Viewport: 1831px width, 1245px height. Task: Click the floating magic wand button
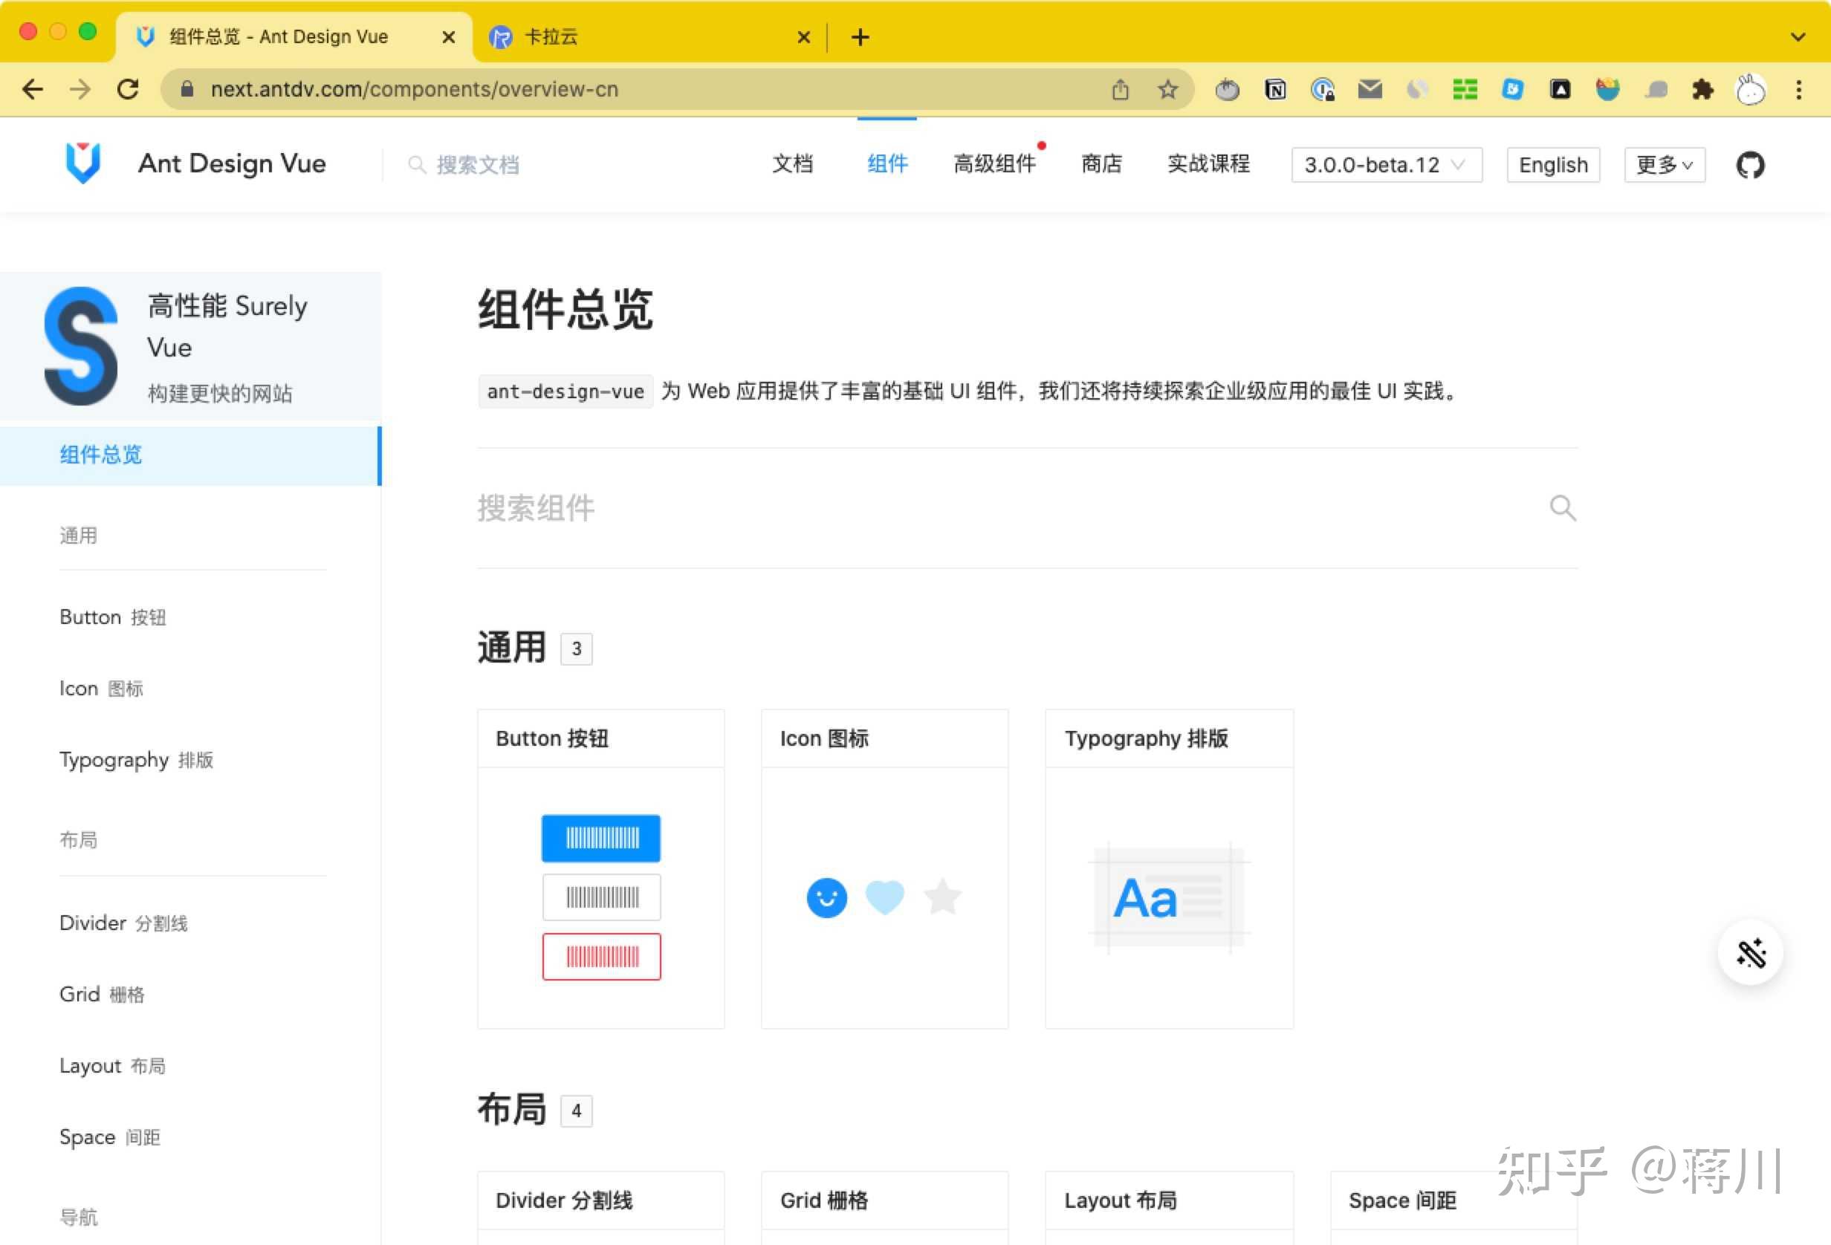pos(1750,952)
